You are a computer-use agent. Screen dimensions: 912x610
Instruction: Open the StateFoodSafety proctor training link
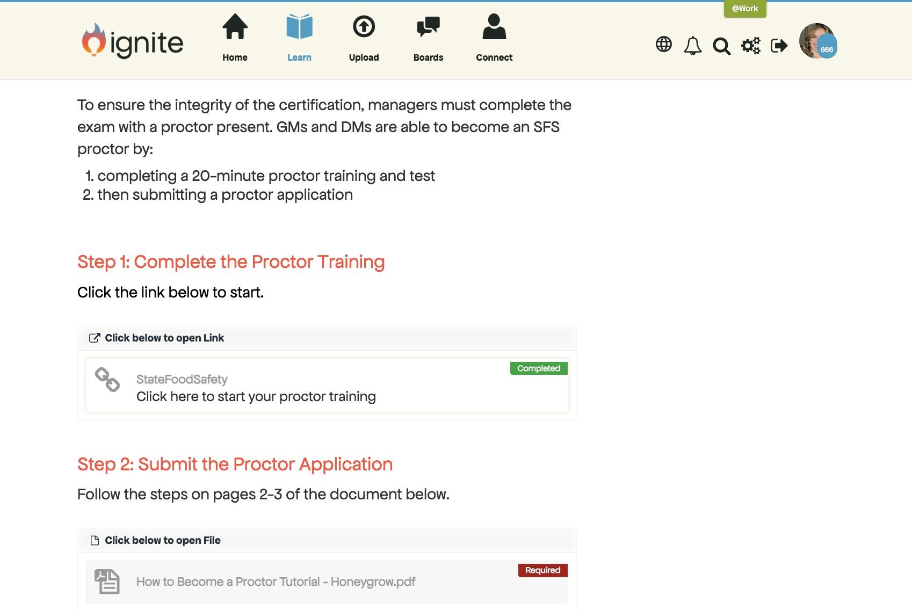(256, 396)
